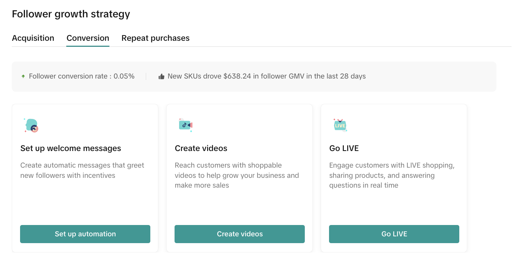This screenshot has height=262, width=521.
Task: Open the Repeat purchases tab
Action: (155, 38)
